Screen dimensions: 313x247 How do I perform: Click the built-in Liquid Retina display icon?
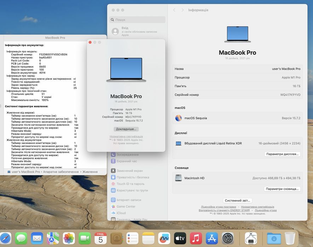tap(179, 143)
